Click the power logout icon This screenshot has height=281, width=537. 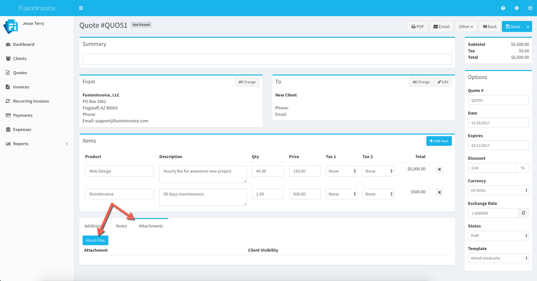pos(530,8)
